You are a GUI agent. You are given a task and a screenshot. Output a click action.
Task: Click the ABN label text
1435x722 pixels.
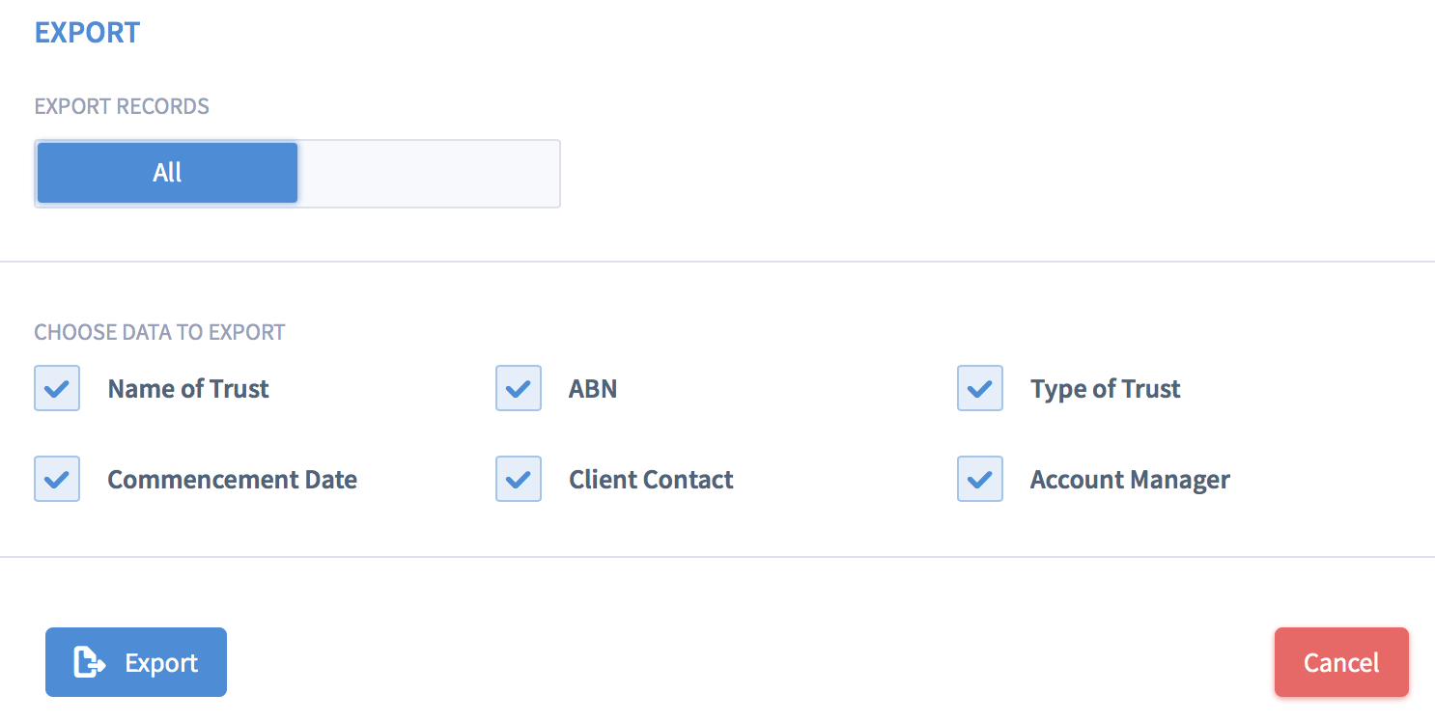click(593, 389)
